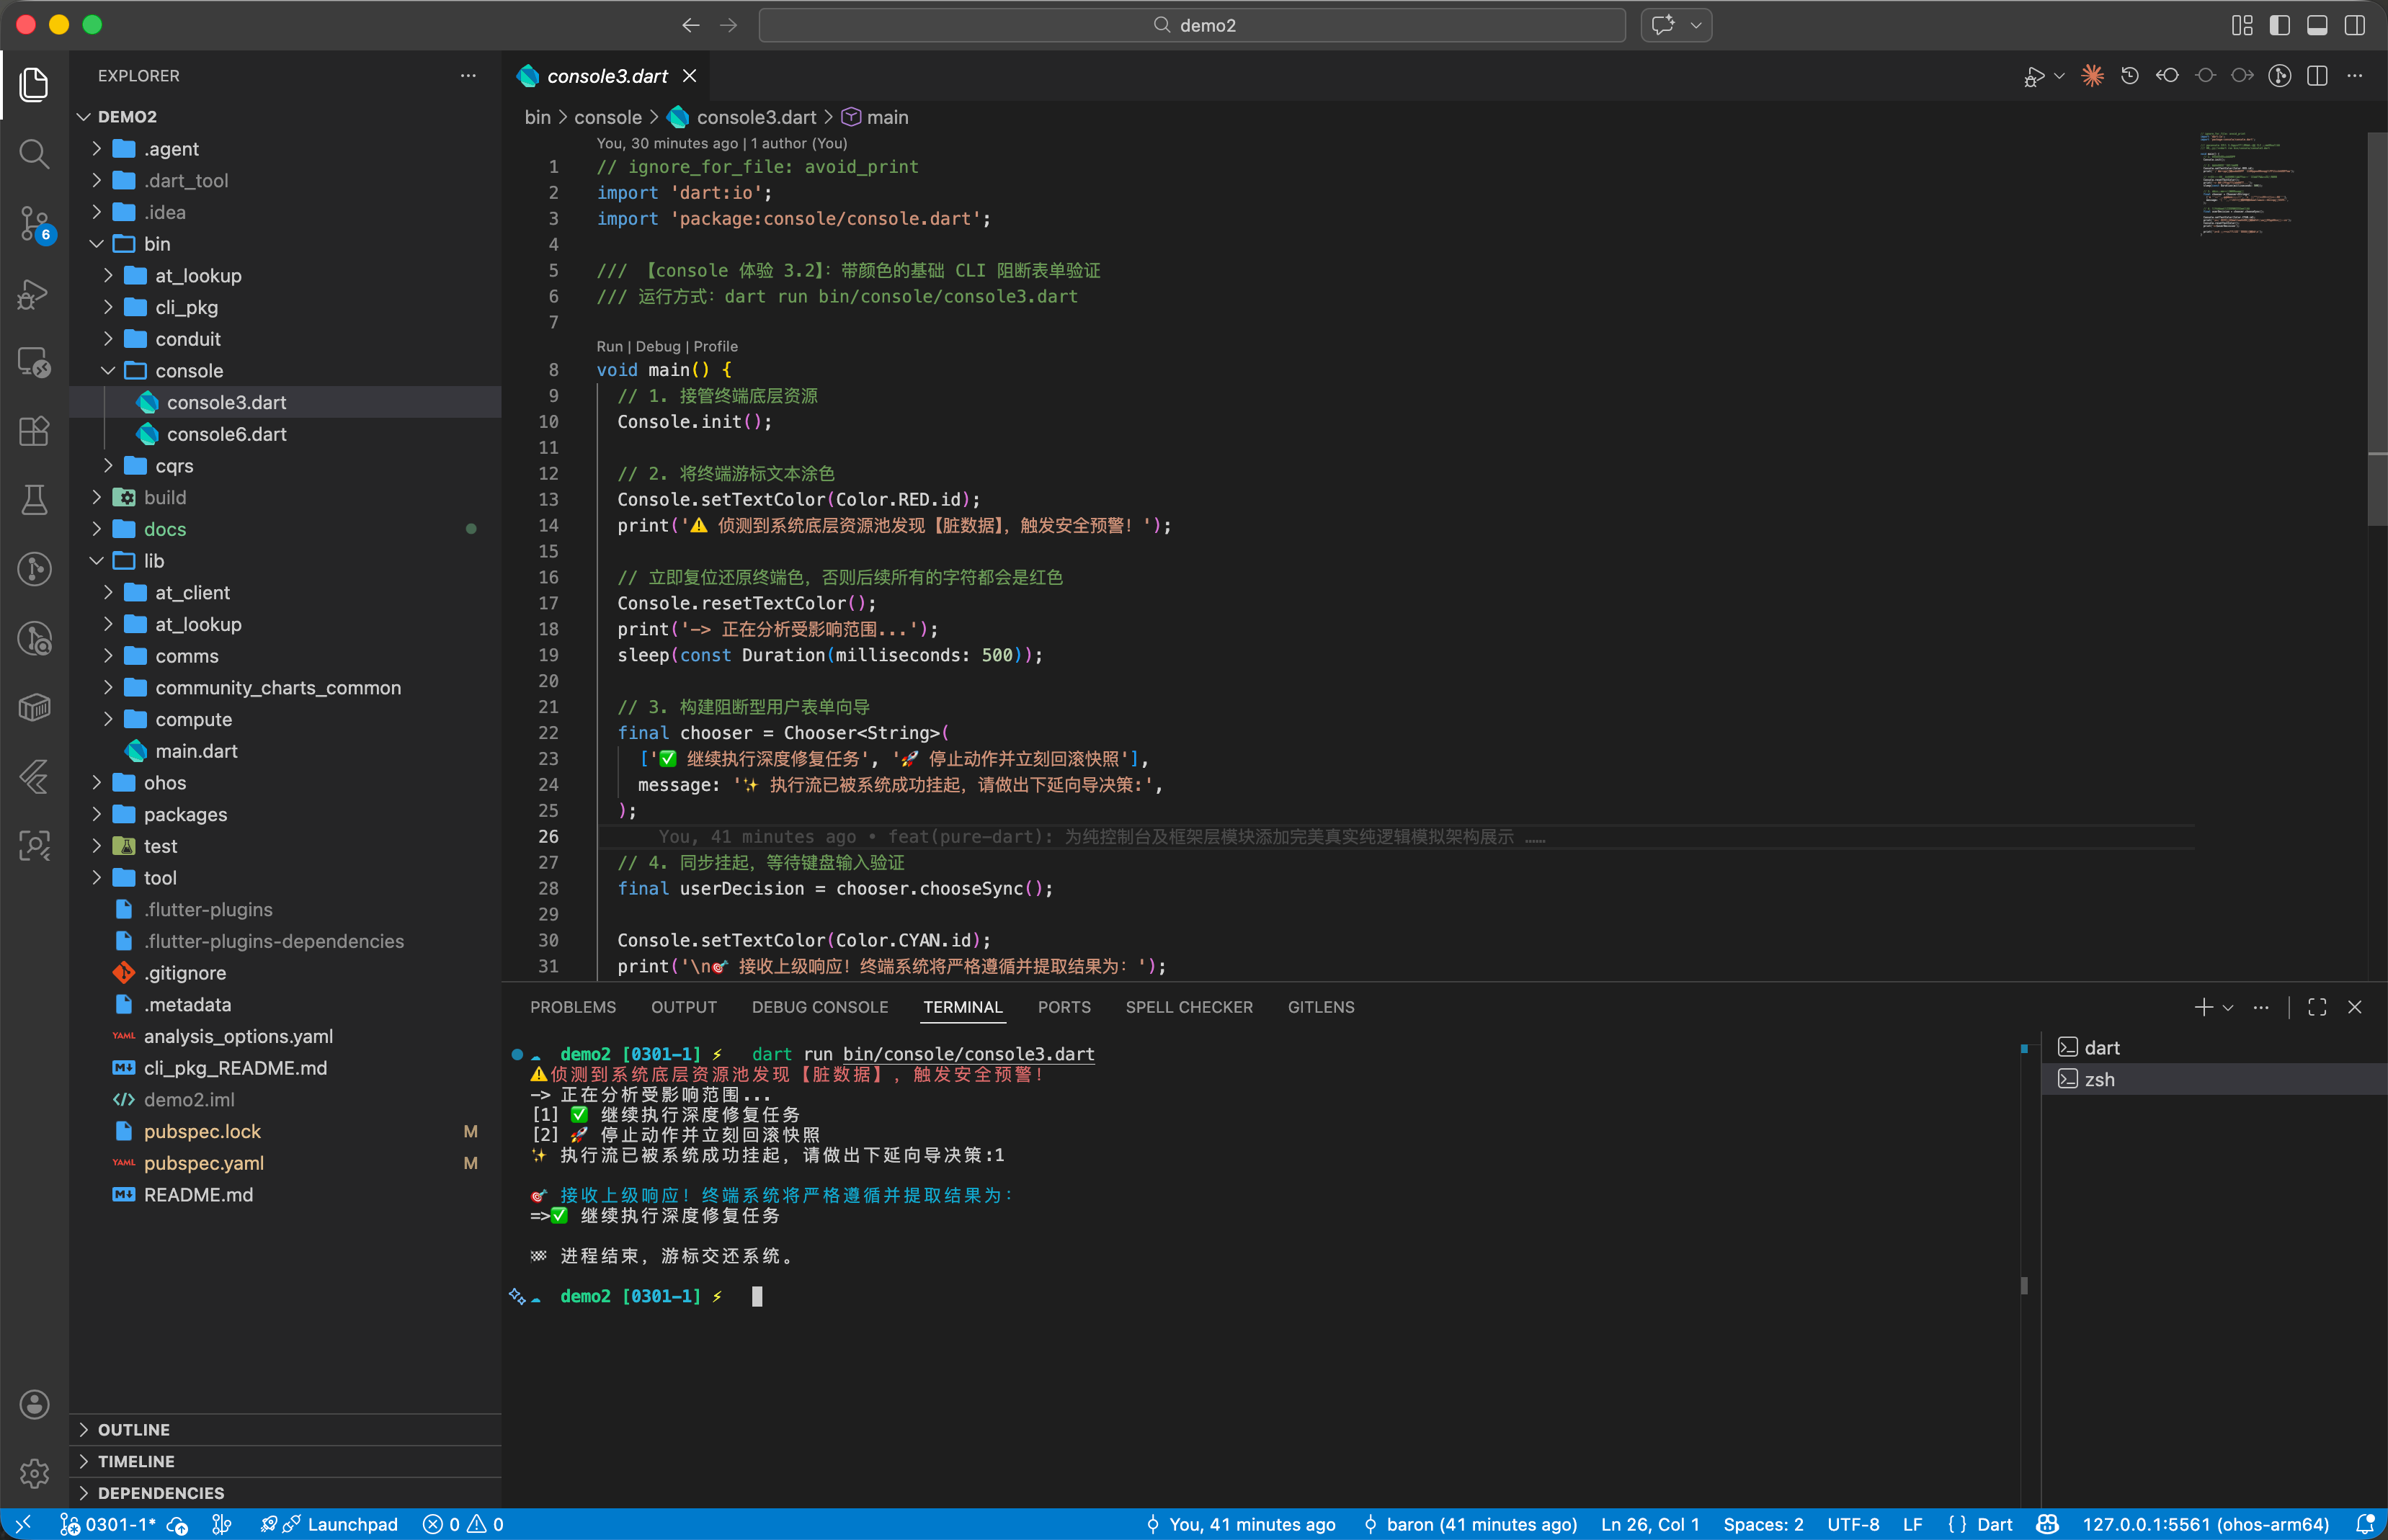
Task: Toggle secondary side bar layout button
Action: pyautogui.click(x=2355, y=25)
